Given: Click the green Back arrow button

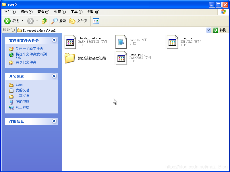Looking at the screenshot, I should [x=7, y=21].
